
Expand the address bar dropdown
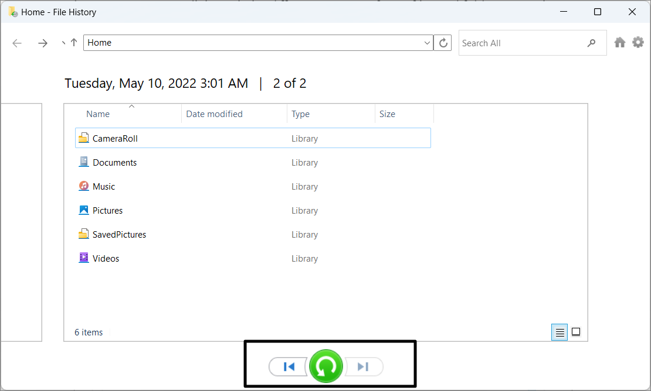click(427, 43)
